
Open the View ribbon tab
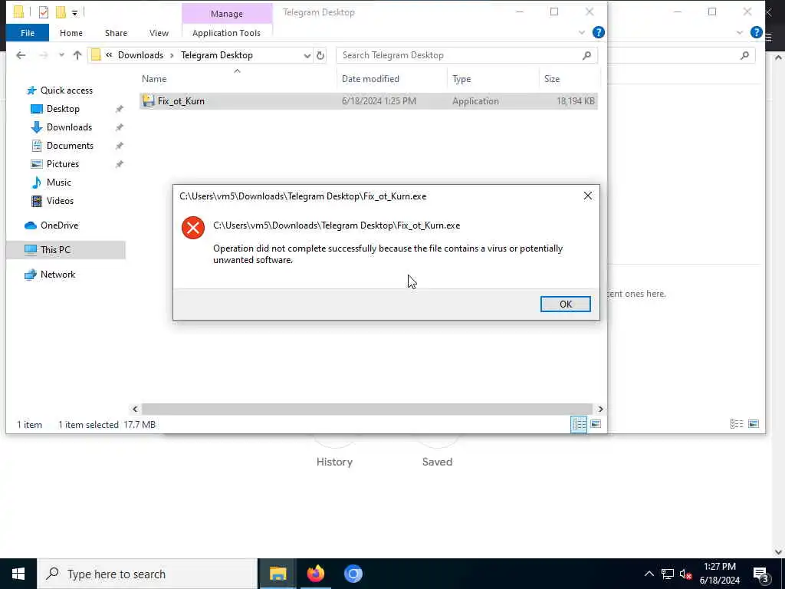[159, 33]
